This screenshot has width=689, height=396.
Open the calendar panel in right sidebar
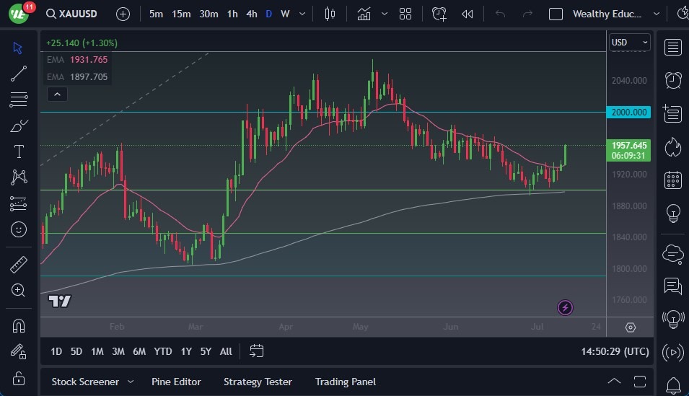tap(672, 180)
